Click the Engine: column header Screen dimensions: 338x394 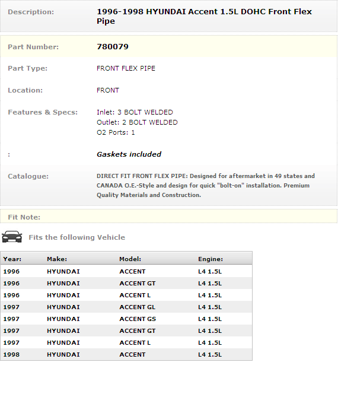[211, 259]
